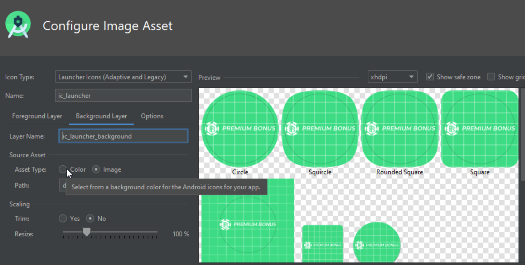Click the Configure Image Asset title
This screenshot has width=525, height=265.
pyautogui.click(x=108, y=26)
